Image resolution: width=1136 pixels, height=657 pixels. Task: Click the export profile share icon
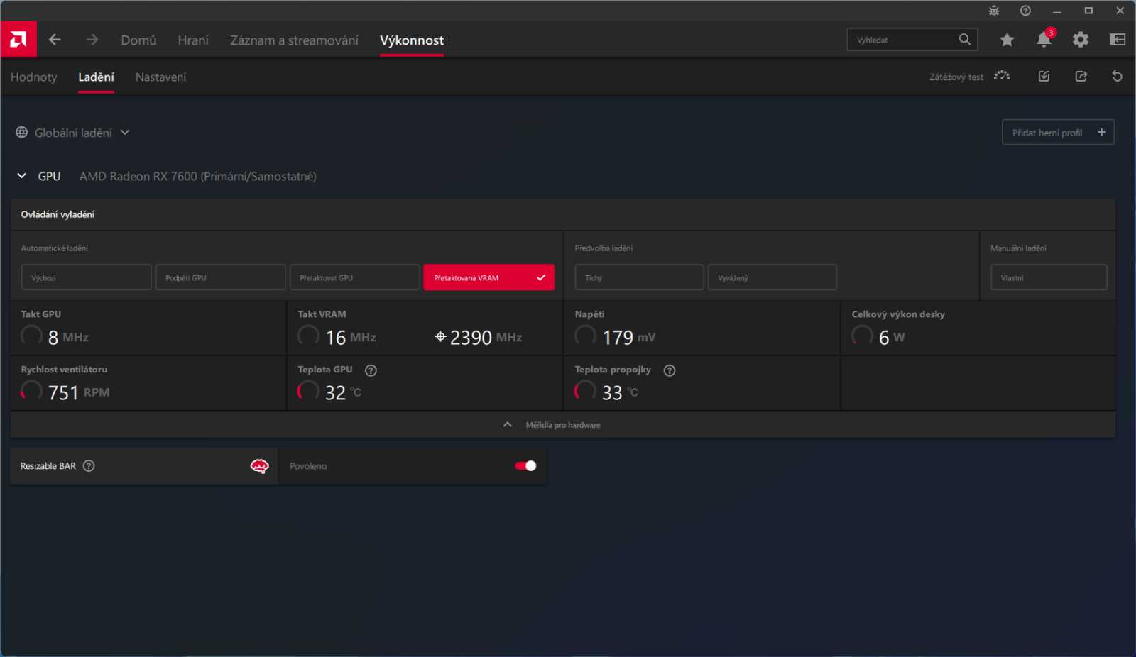(x=1081, y=76)
